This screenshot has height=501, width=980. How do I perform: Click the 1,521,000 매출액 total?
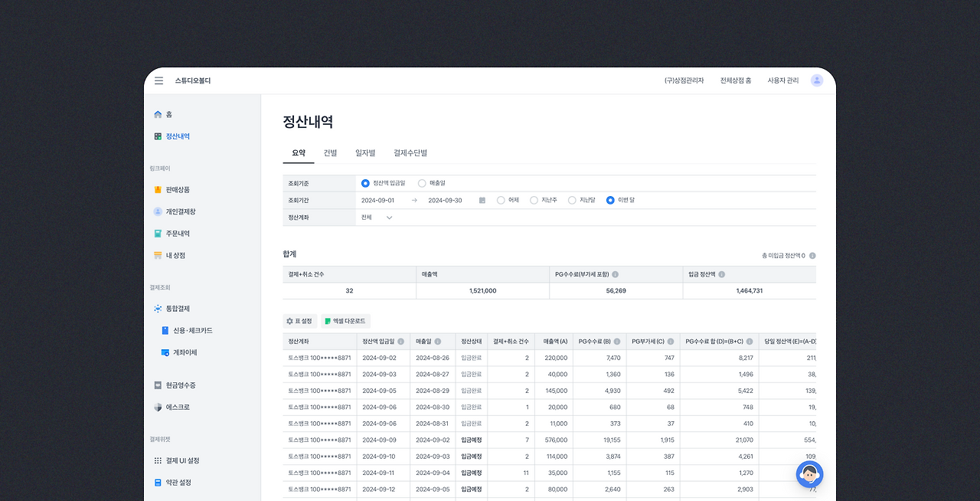[x=482, y=291]
